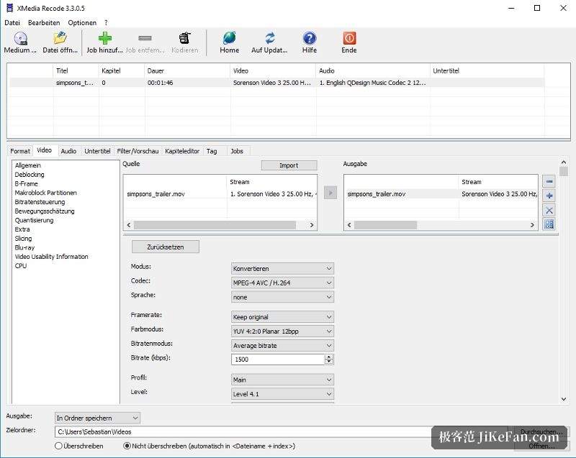Screen dimensions: 576x458
Task: Switch to the Audio tab
Action: pos(68,151)
